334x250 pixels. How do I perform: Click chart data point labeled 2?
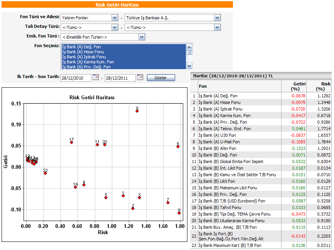133,208
